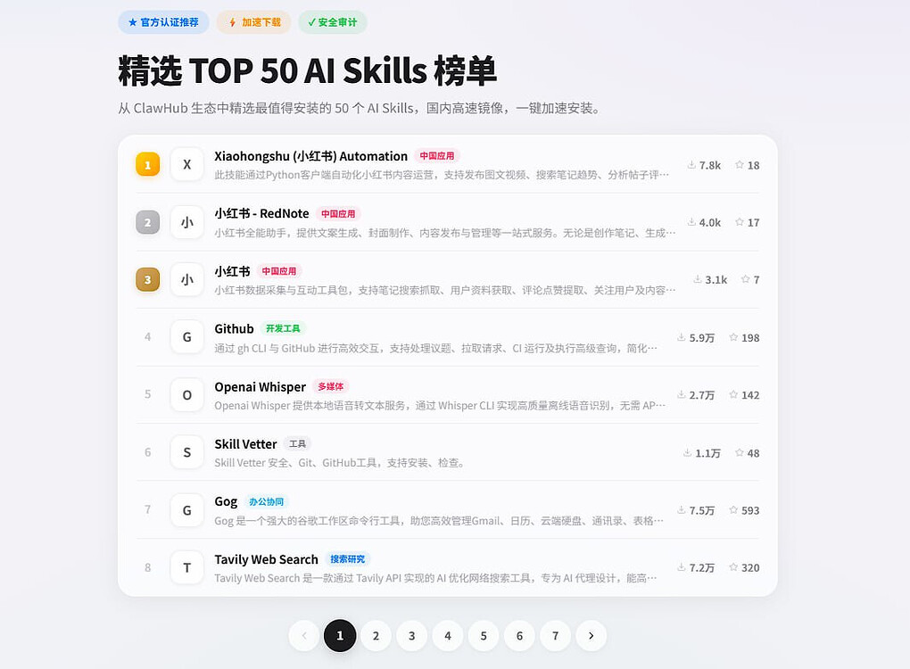Open the X avatar icon for Xiaohongshu Automation
Screen dimensions: 910x669
coord(186,165)
